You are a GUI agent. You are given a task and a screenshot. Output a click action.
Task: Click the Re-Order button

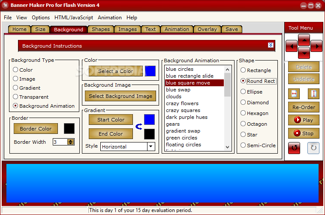[x=304, y=107]
